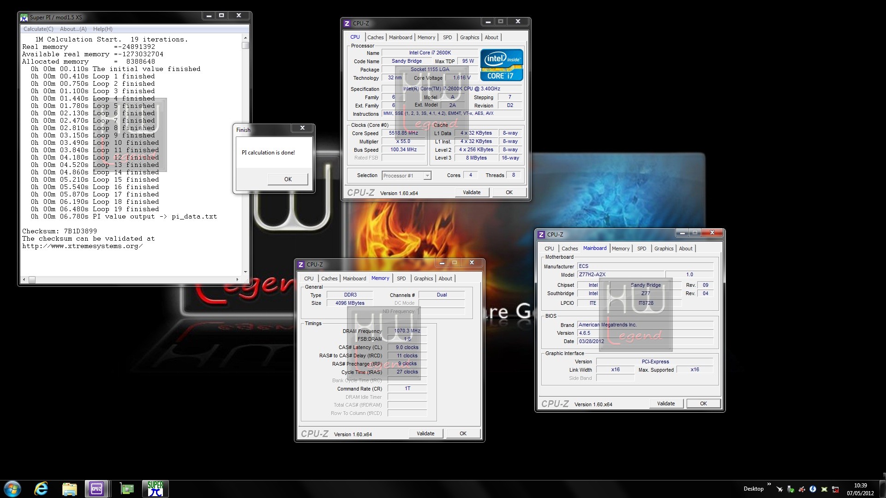Expand the Desktop toolbar chevron
Screen dimensions: 886x498
coord(769,484)
